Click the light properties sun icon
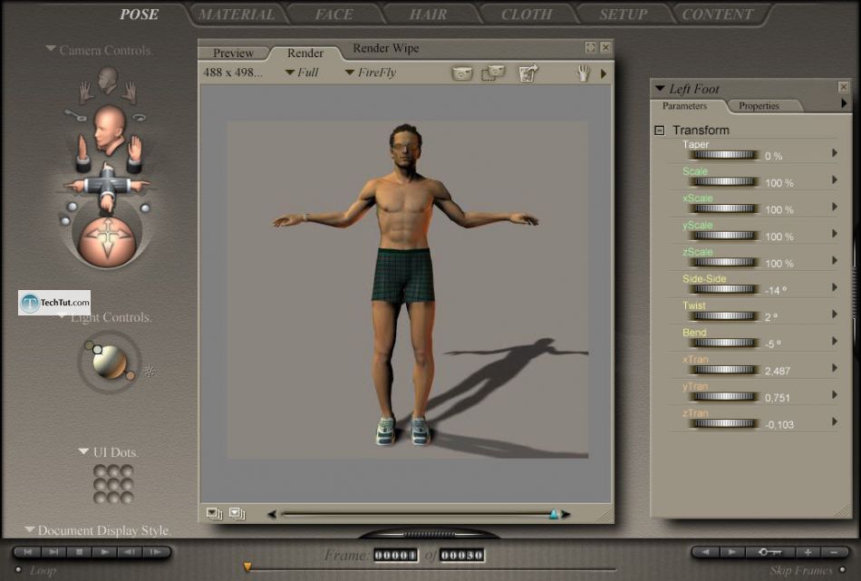 click(x=150, y=372)
